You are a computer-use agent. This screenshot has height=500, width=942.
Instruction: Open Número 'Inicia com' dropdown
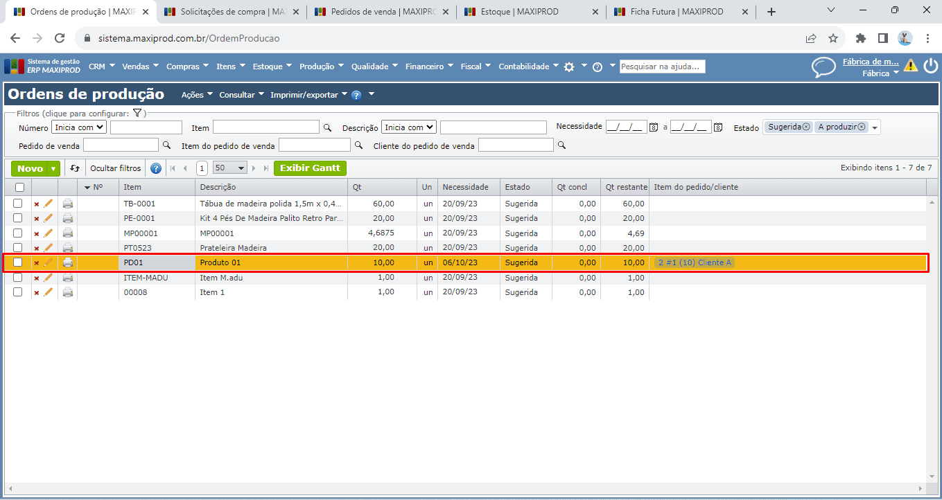(x=79, y=127)
